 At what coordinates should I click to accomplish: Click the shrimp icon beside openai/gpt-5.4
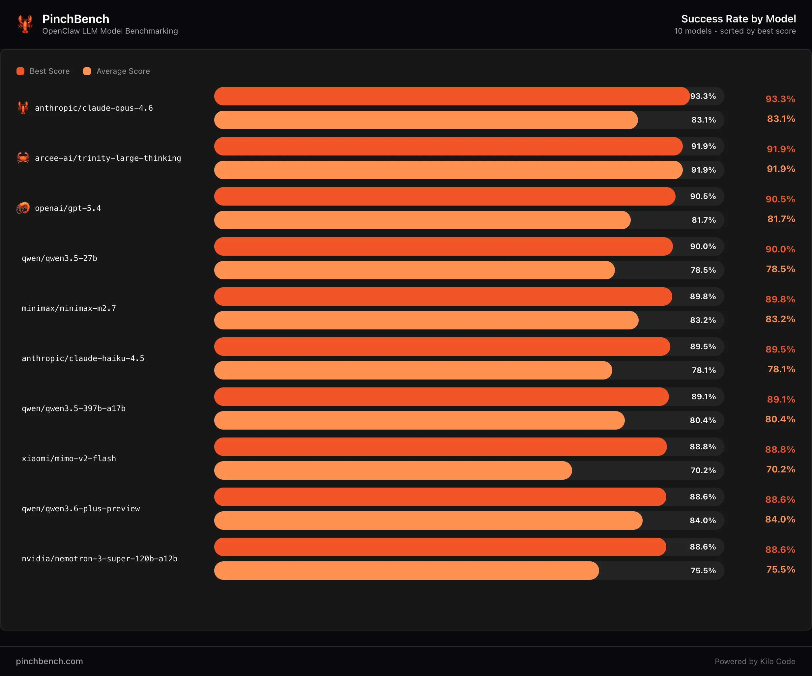point(23,208)
